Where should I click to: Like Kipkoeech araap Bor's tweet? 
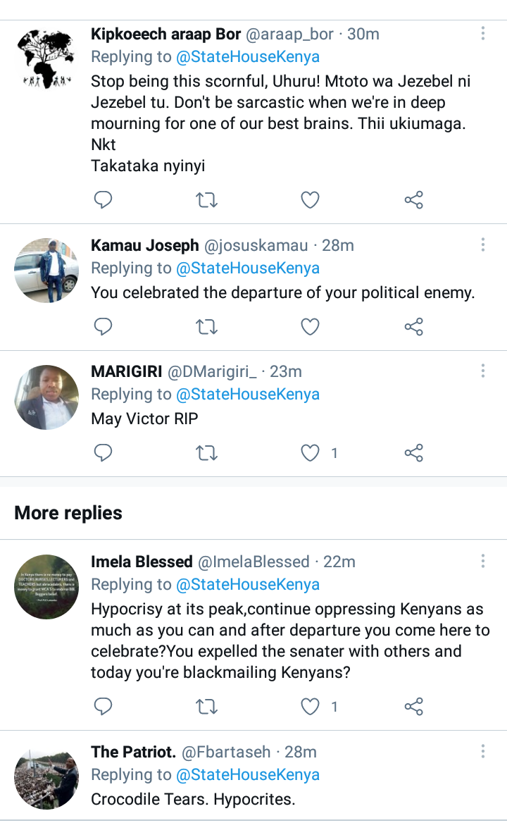[310, 201]
